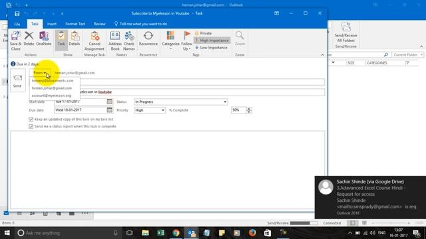Switch to the Review tab
The width and height of the screenshot is (426, 239).
[x=99, y=24]
